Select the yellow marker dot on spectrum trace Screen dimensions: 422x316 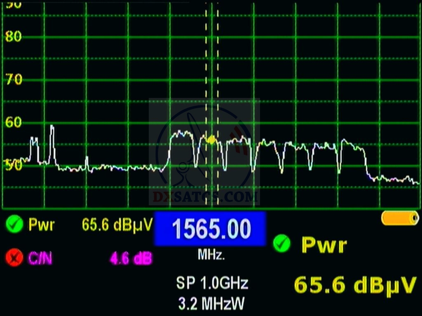211,140
